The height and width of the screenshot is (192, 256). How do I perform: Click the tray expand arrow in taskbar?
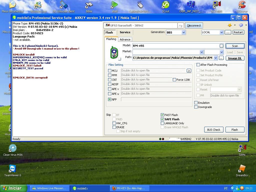pyautogui.click(x=233, y=188)
